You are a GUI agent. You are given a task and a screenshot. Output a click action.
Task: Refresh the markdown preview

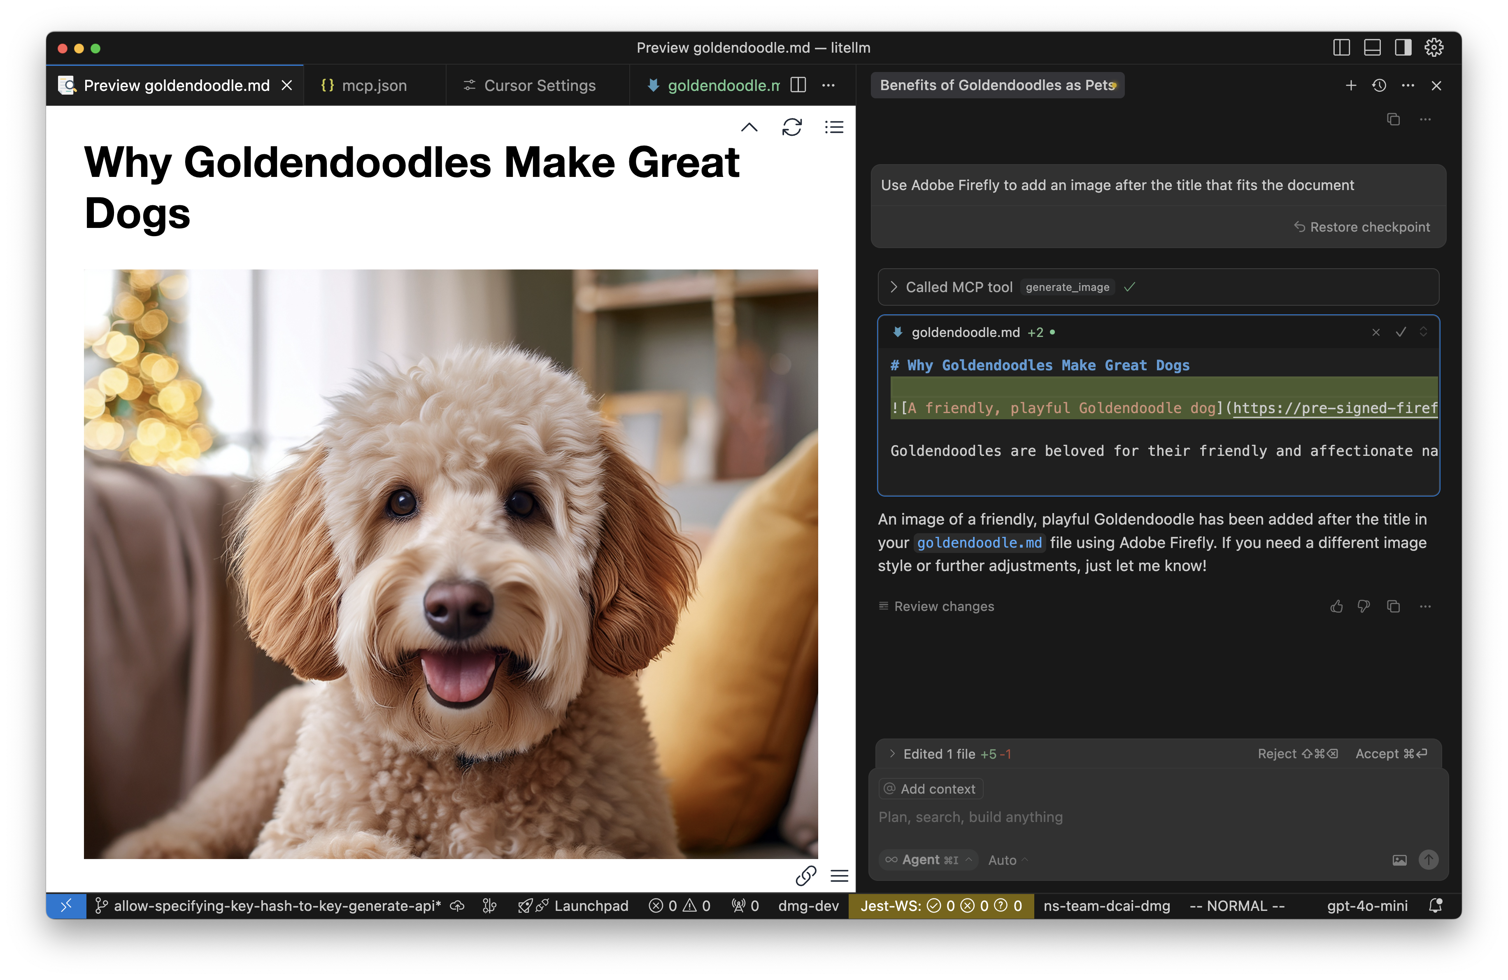(x=791, y=127)
